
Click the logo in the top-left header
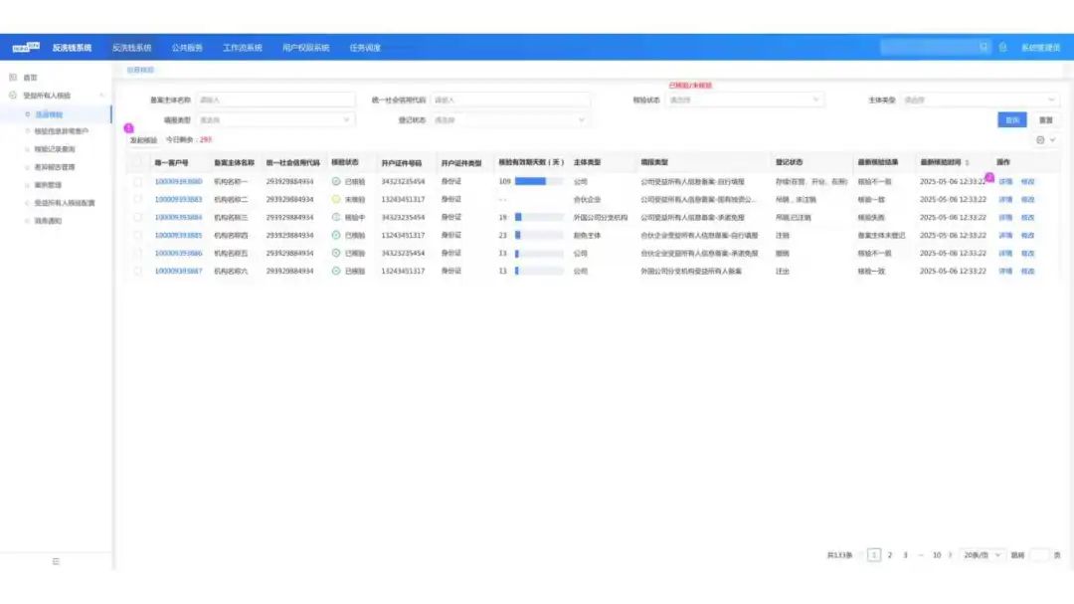(x=26, y=48)
